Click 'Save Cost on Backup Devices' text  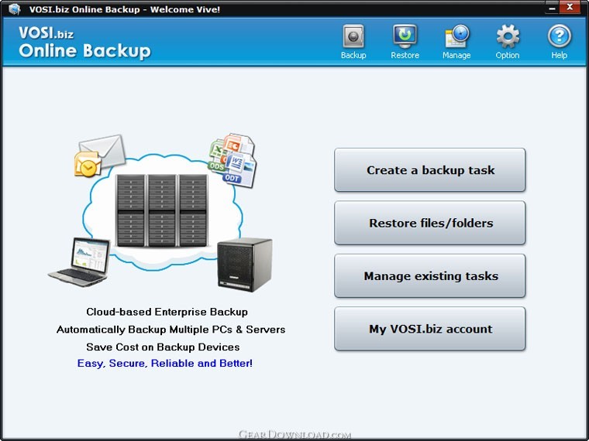[x=163, y=347]
